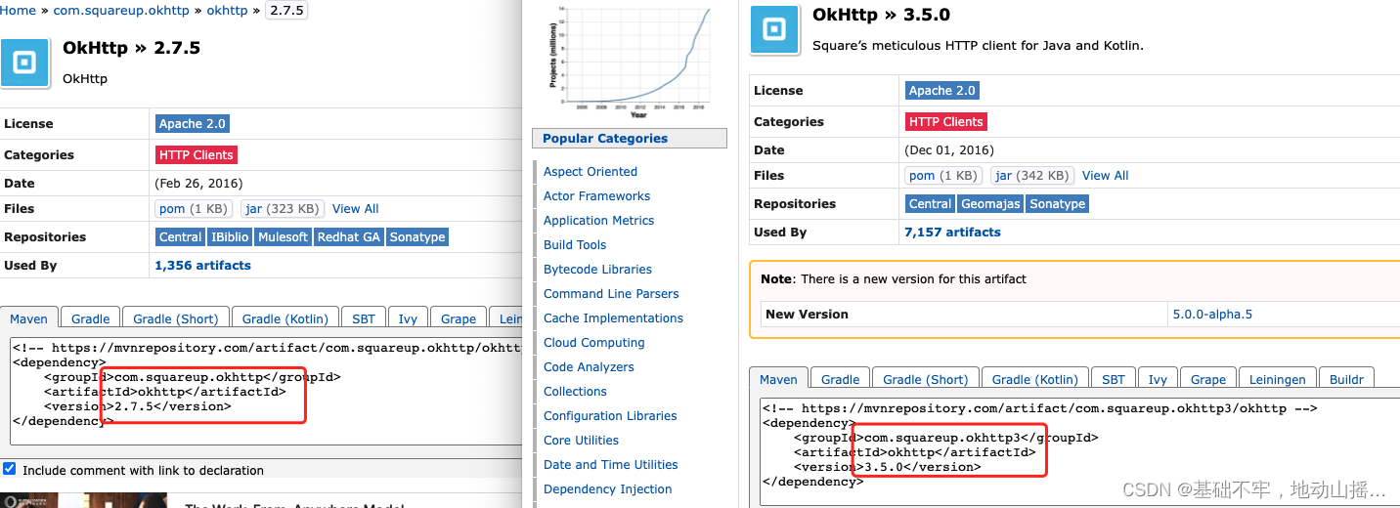Screen dimensions: 1400x508
Task: Click the 2.7.5 Maven dependency snippet box
Action: [x=266, y=391]
